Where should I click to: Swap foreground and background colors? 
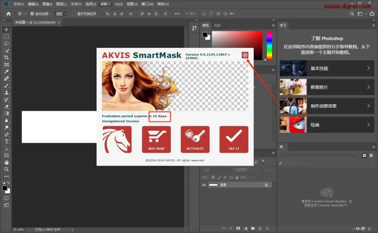pos(8,183)
